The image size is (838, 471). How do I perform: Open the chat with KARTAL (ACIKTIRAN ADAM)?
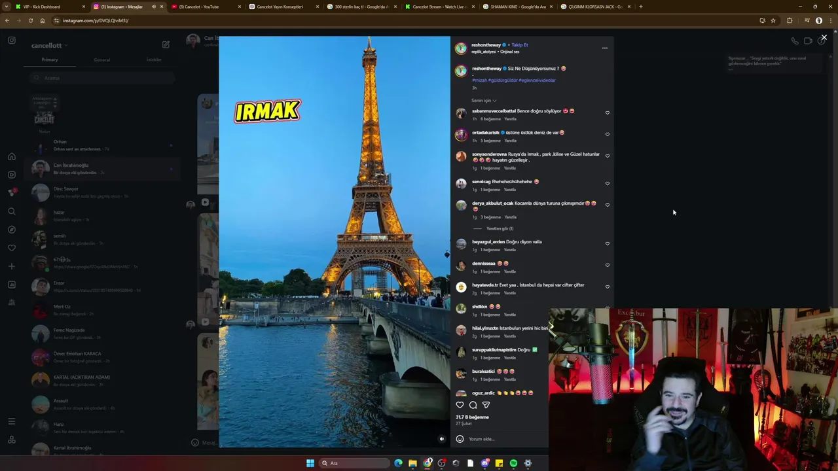102,381
